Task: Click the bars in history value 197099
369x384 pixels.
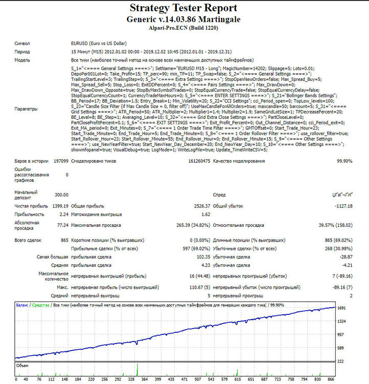Action: (x=61, y=161)
